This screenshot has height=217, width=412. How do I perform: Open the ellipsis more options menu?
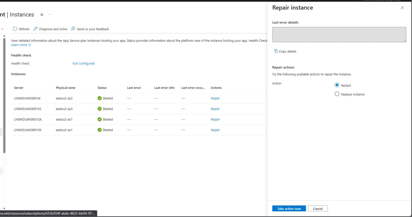coord(50,15)
